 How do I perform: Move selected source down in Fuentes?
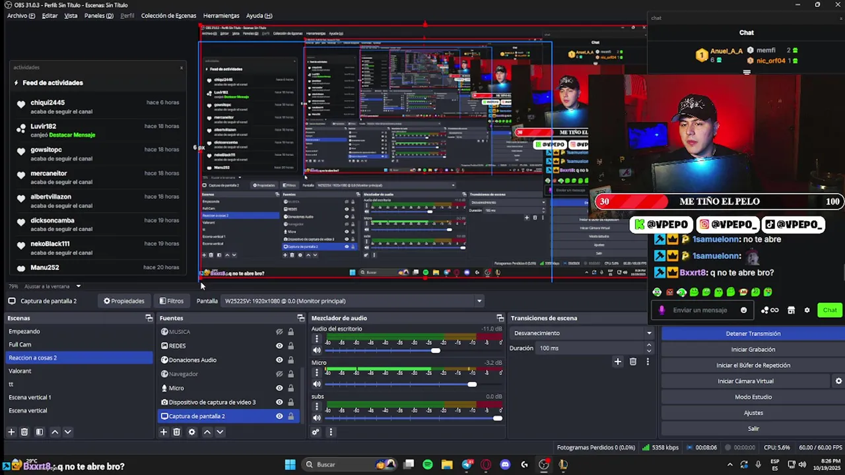pos(220,432)
